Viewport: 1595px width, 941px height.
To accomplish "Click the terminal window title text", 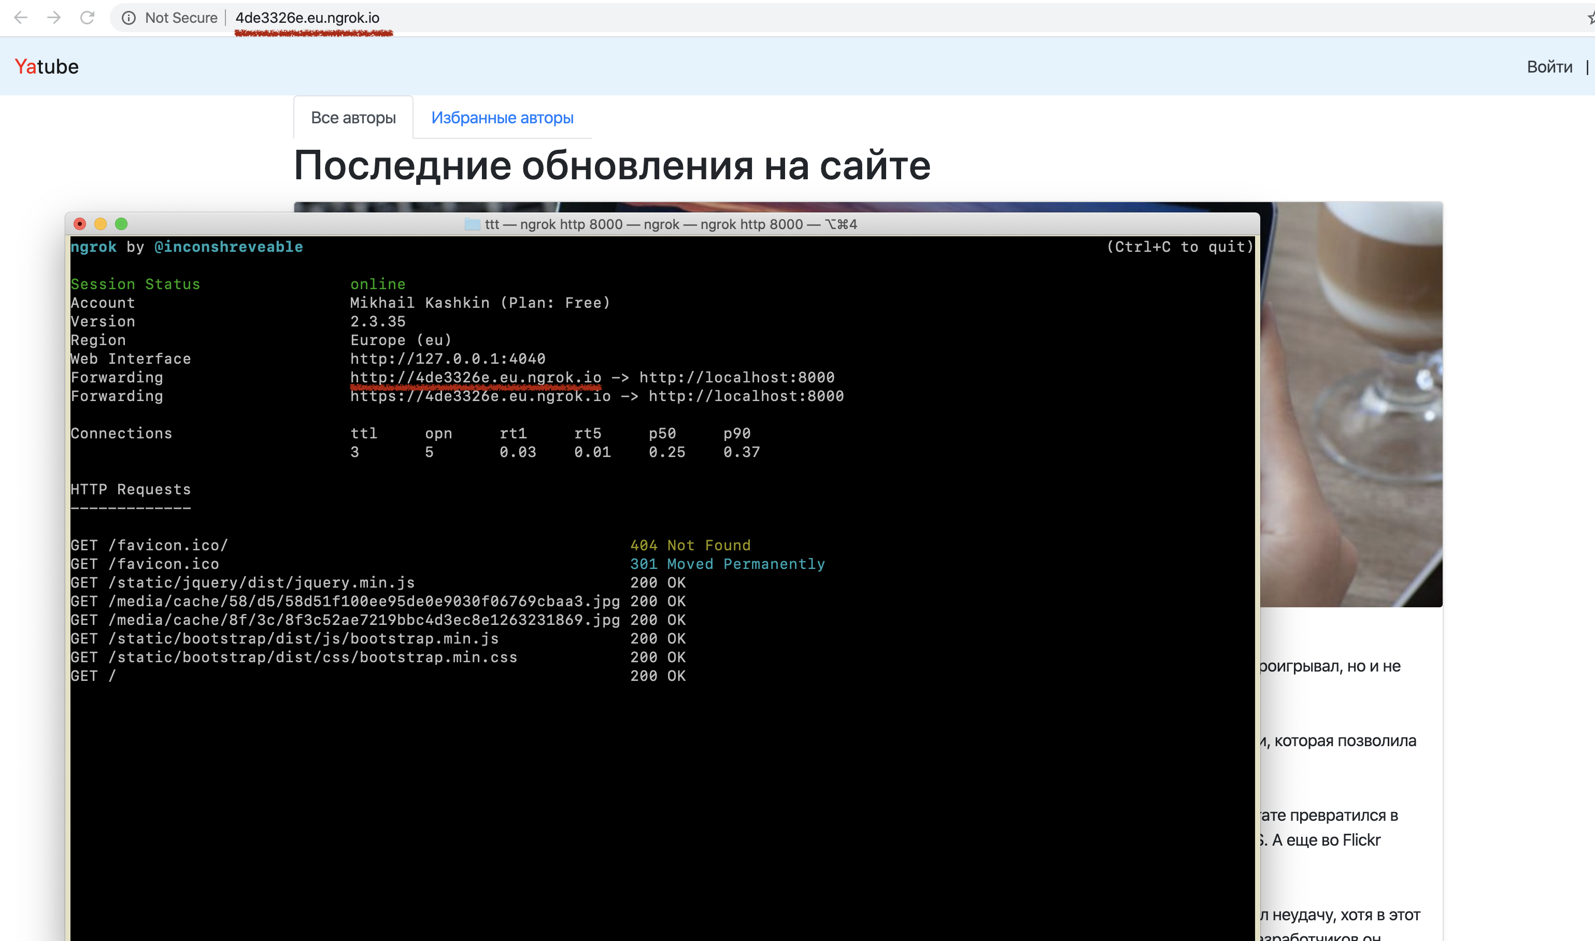I will (x=671, y=224).
